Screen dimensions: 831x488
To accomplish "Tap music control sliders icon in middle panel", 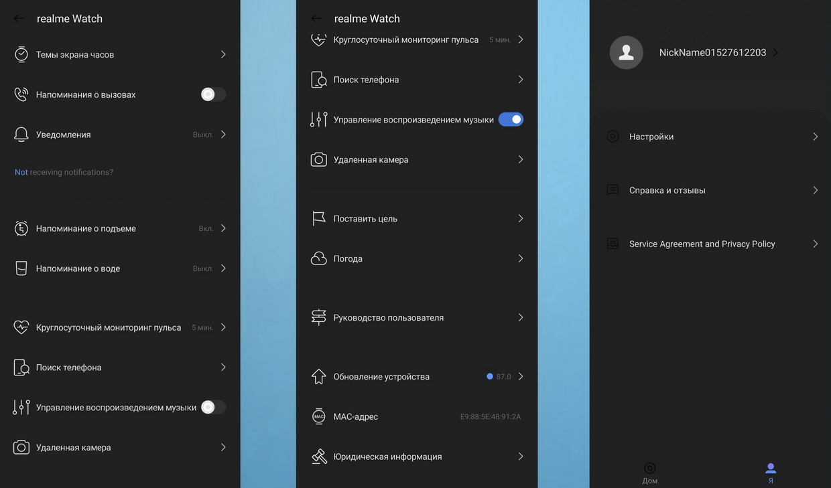I will tap(319, 119).
